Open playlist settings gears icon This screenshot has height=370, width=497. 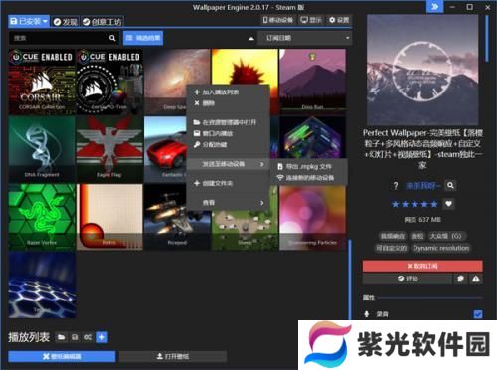point(88,337)
